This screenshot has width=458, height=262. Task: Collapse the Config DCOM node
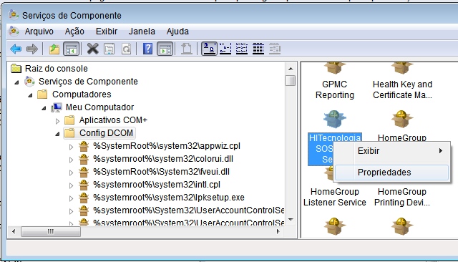57,134
